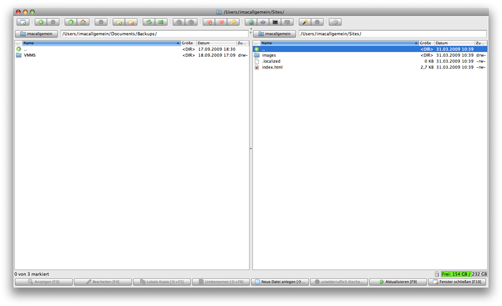Click the Fenster schließen [F10] button
Viewport: 502px width, 306px height.
click(457, 282)
